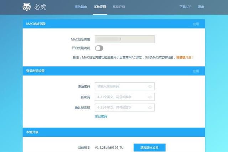This screenshot has height=152, width=228.
Task: Click the 本地升级 section header
Action: coord(114,132)
